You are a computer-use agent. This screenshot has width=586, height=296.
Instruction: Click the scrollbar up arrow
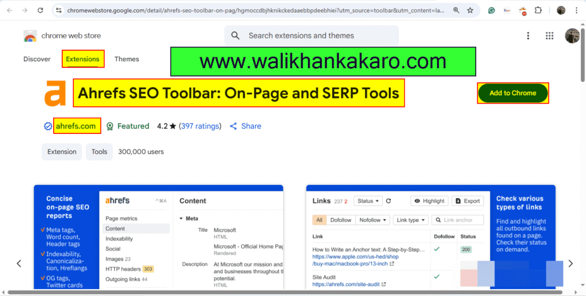(x=583, y=24)
